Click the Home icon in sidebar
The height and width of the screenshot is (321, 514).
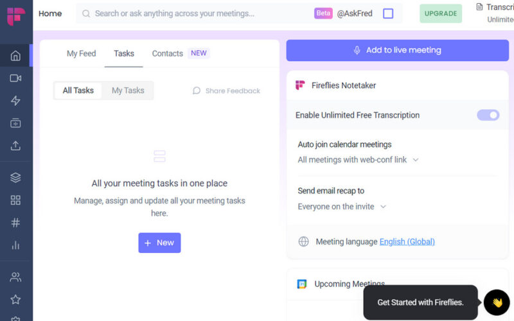pyautogui.click(x=15, y=56)
